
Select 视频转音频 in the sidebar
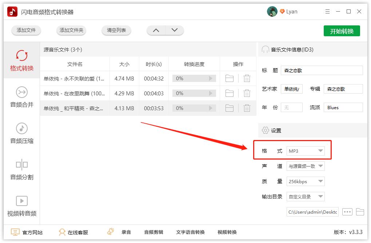coord(21,206)
